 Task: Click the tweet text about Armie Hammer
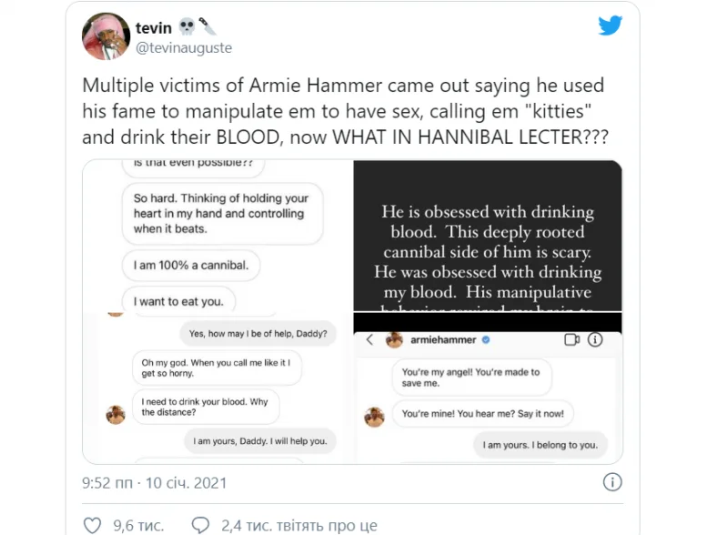pyautogui.click(x=345, y=111)
